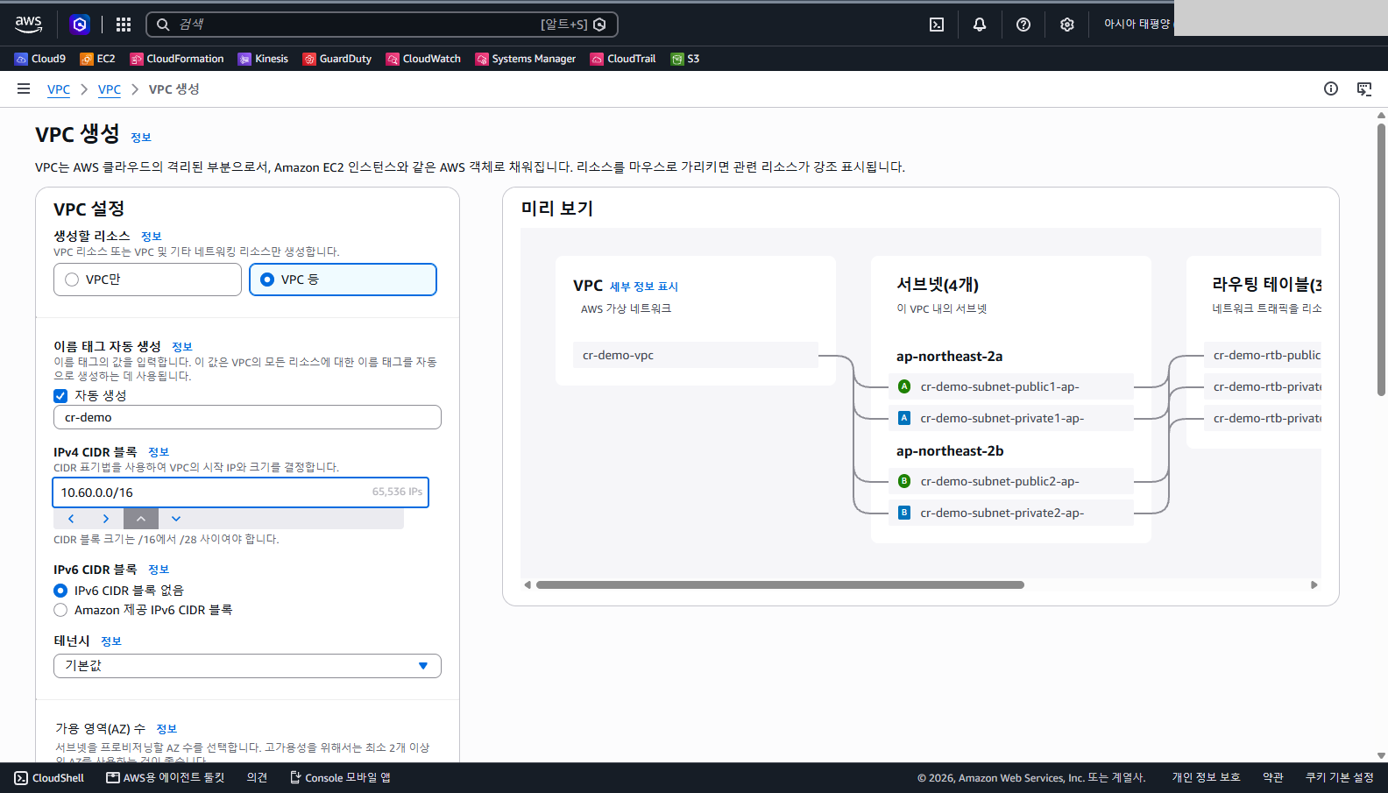Open the services grid menu icon
This screenshot has width=1388, height=793.
[124, 25]
